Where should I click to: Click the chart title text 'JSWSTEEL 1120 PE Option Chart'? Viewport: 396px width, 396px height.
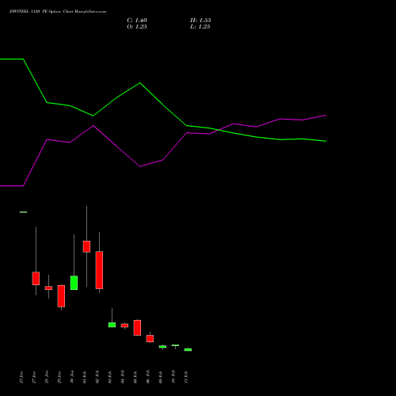42,12
